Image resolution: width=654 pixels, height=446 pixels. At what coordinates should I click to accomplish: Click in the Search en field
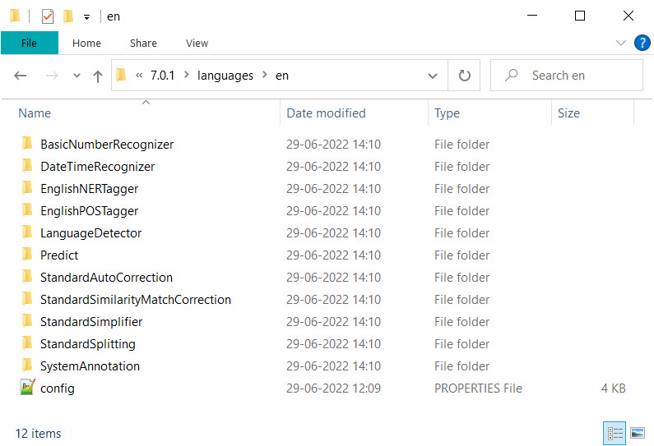tap(567, 76)
